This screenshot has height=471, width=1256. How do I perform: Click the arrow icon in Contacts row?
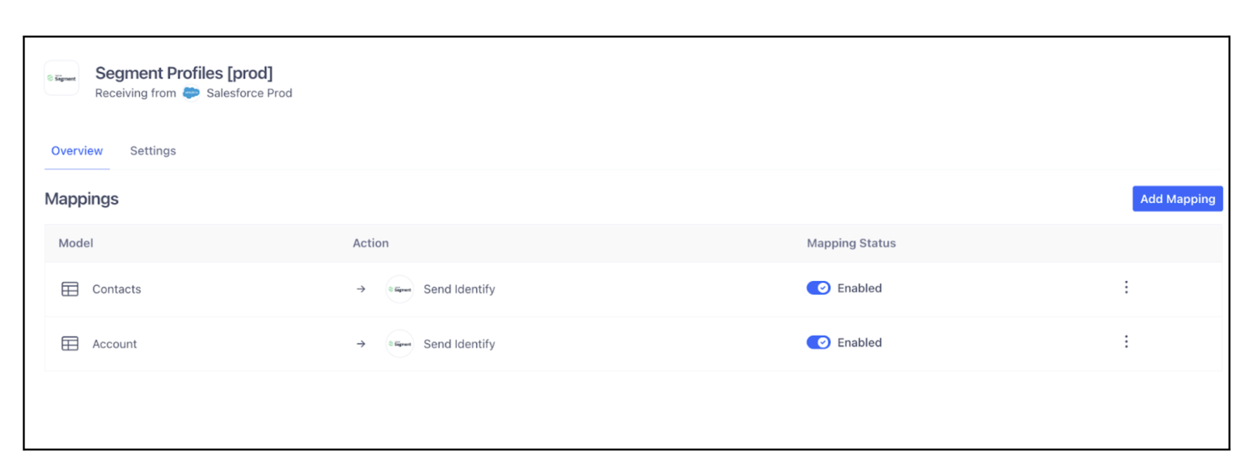(361, 289)
